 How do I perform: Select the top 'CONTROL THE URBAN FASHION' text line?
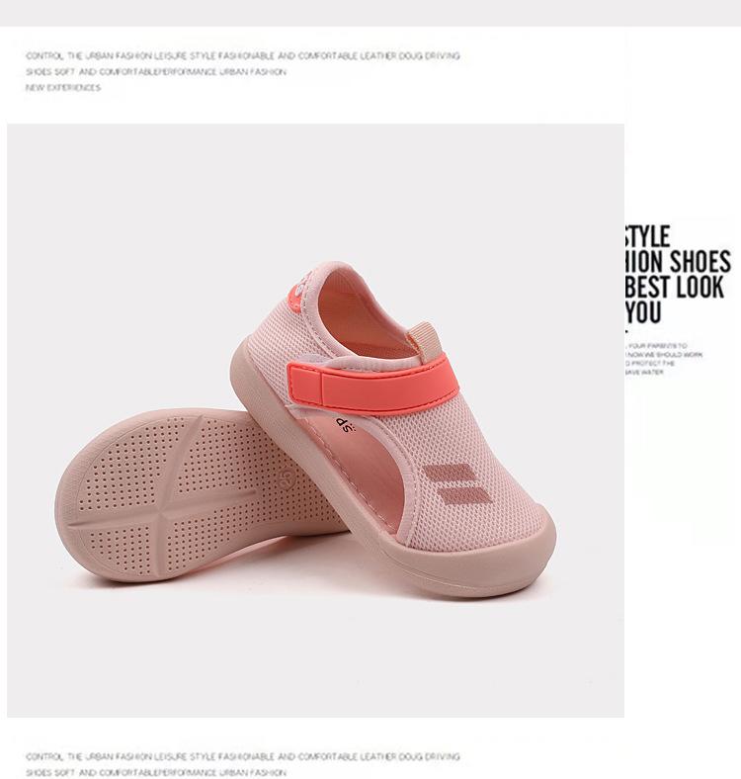tap(243, 56)
